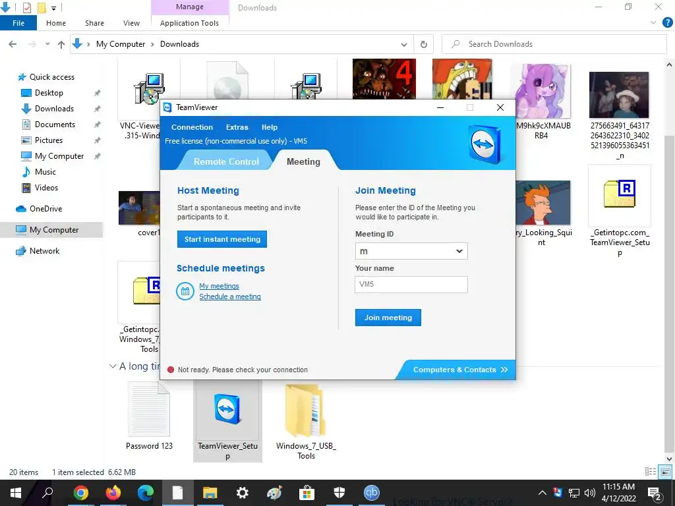Open the Connection menu in TeamViewer
This screenshot has width=675, height=506.
pyautogui.click(x=192, y=127)
